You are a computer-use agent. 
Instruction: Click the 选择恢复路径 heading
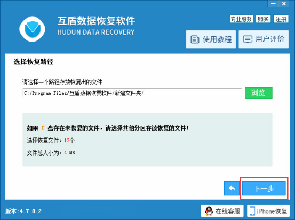pos(34,62)
